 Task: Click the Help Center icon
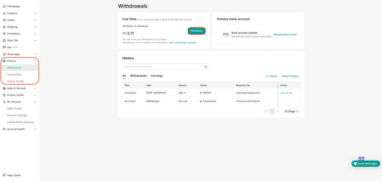pyautogui.click(x=4, y=175)
